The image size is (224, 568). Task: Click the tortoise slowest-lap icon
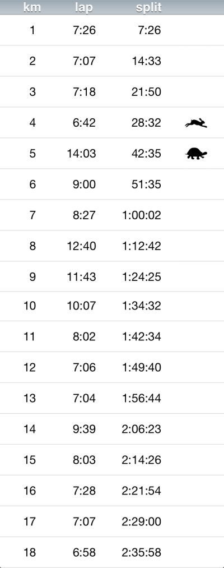click(x=197, y=154)
